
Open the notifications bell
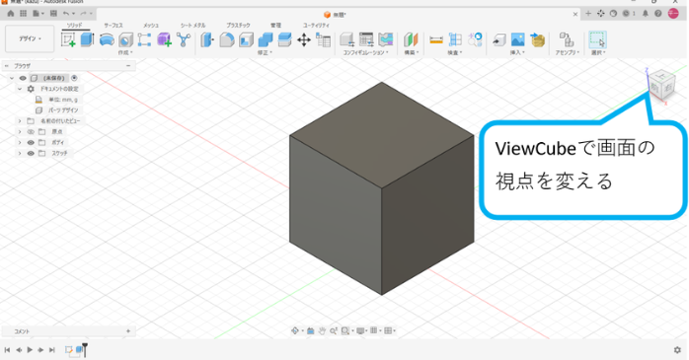click(645, 14)
